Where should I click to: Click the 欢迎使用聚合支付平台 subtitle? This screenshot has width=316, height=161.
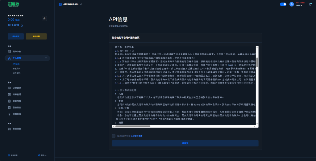[x=118, y=26]
